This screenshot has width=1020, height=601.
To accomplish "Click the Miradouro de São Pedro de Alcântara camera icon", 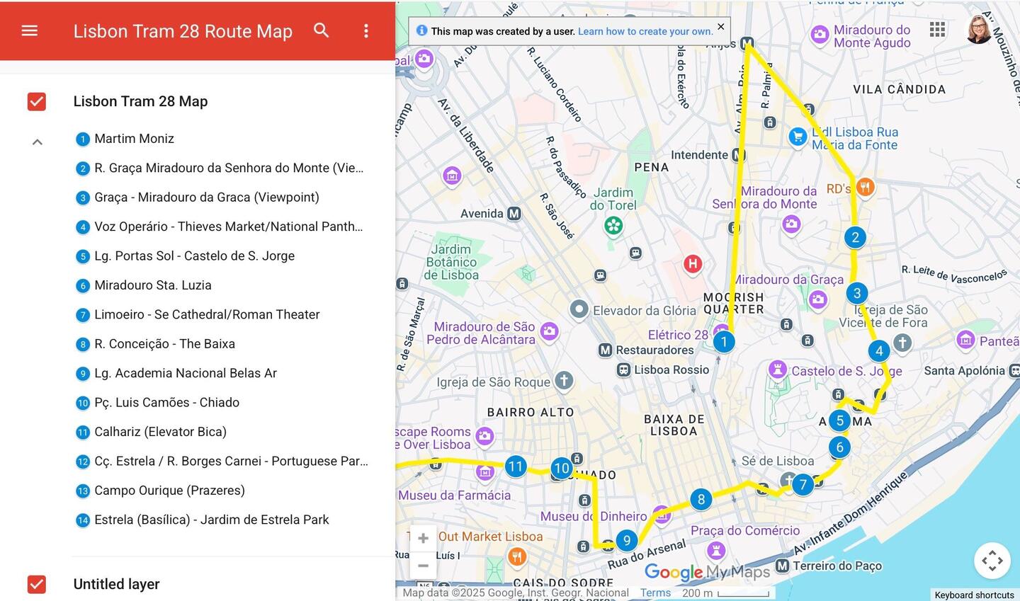I will tap(549, 331).
